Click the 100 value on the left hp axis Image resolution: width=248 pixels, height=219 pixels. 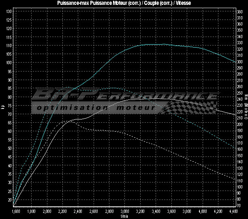[9, 63]
